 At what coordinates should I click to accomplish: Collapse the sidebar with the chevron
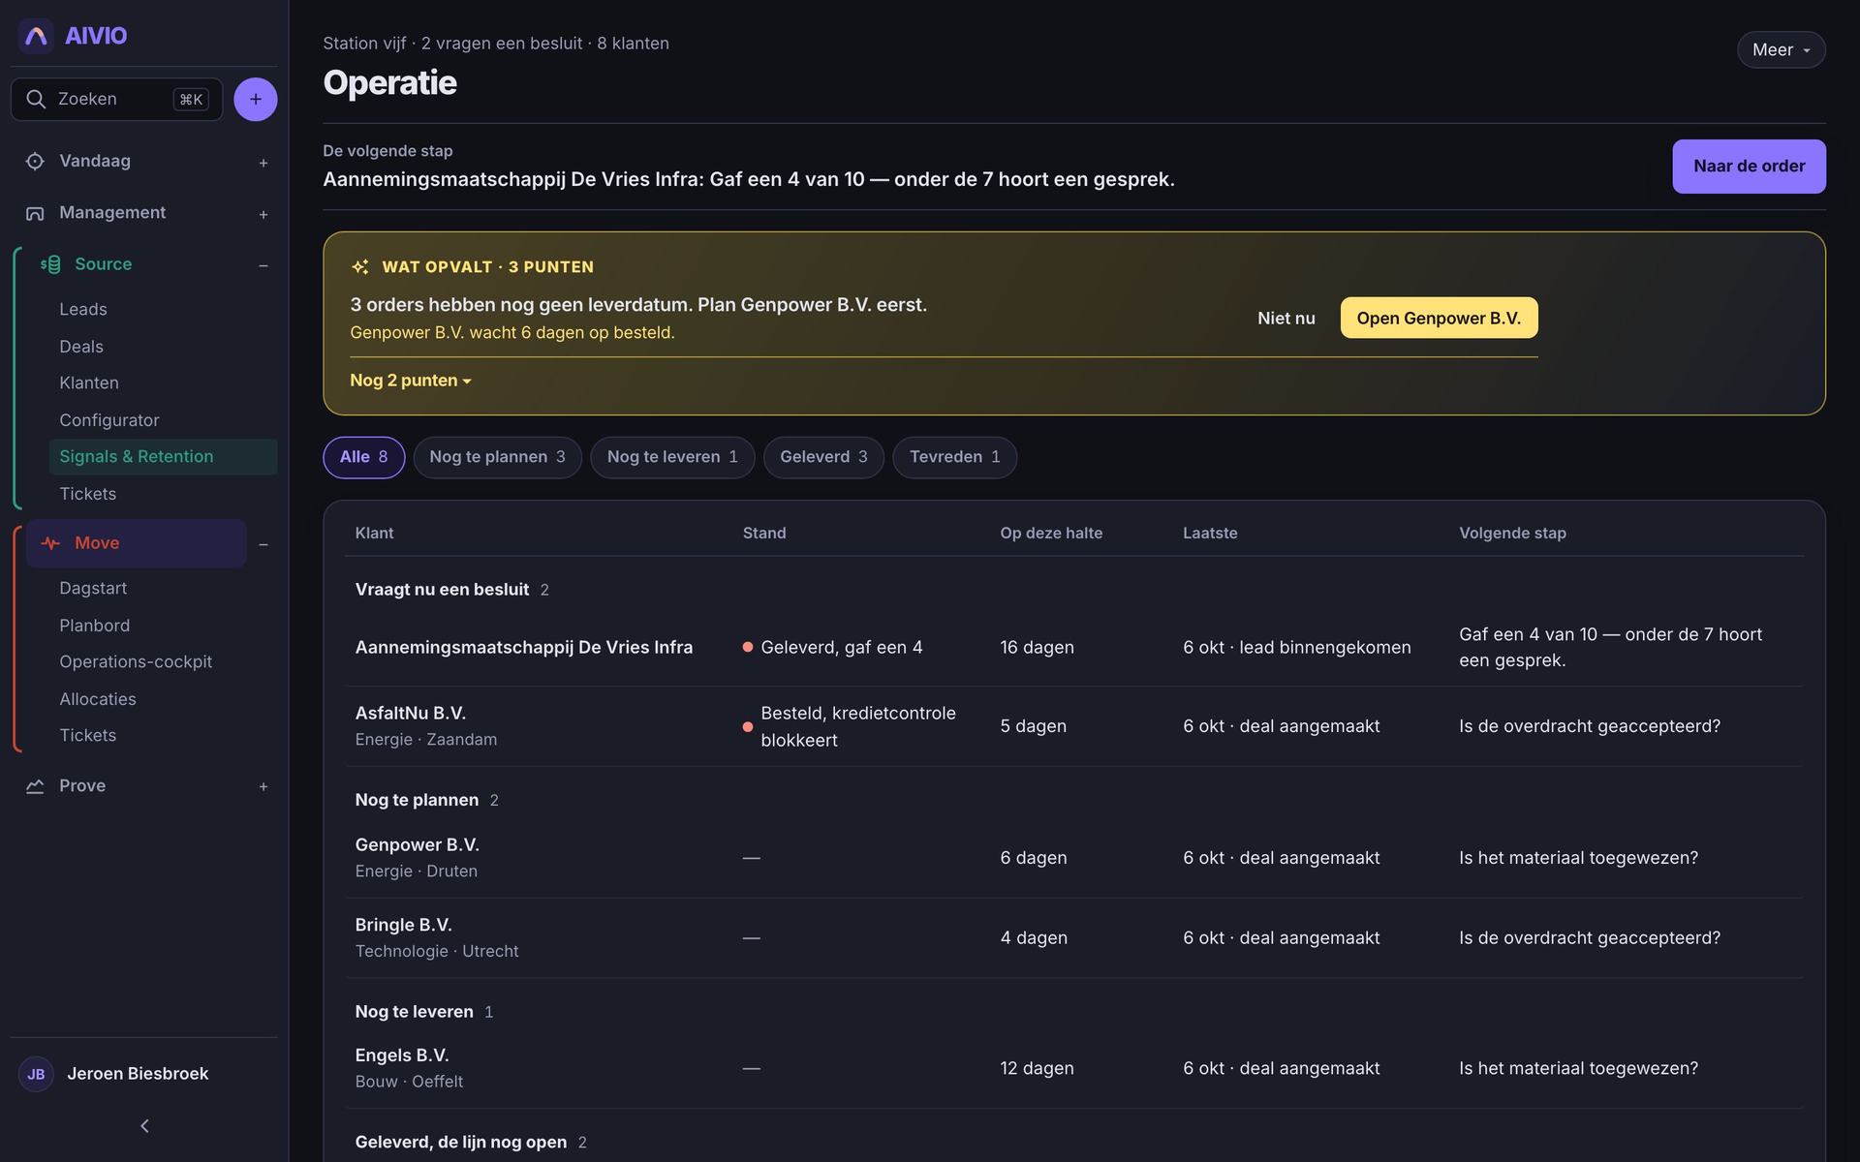point(144,1126)
